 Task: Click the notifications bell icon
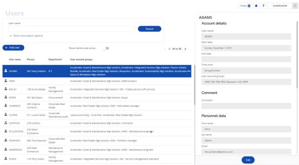coord(256,6)
